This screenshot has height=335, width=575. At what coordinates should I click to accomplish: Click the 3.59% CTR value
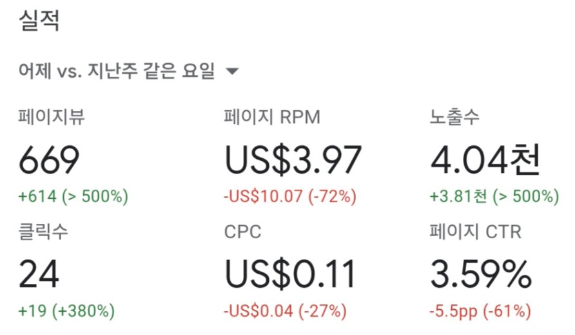(x=481, y=274)
